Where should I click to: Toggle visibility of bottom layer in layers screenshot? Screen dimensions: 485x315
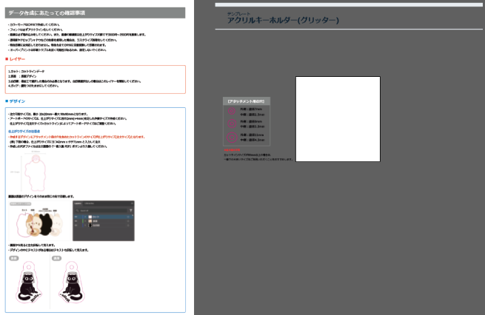(77, 226)
